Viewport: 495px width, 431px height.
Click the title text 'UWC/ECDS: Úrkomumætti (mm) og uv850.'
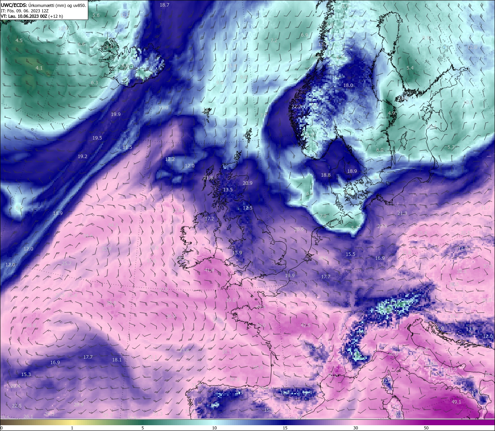pyautogui.click(x=43, y=5)
